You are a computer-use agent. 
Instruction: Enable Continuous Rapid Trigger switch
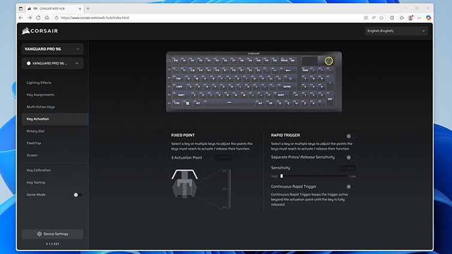tap(351, 186)
